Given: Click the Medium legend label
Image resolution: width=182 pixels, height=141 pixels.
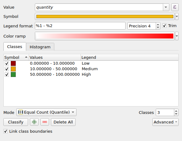Looking at the screenshot, I should coord(90,69).
